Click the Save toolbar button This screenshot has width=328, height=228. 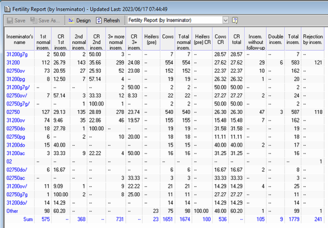point(16,20)
